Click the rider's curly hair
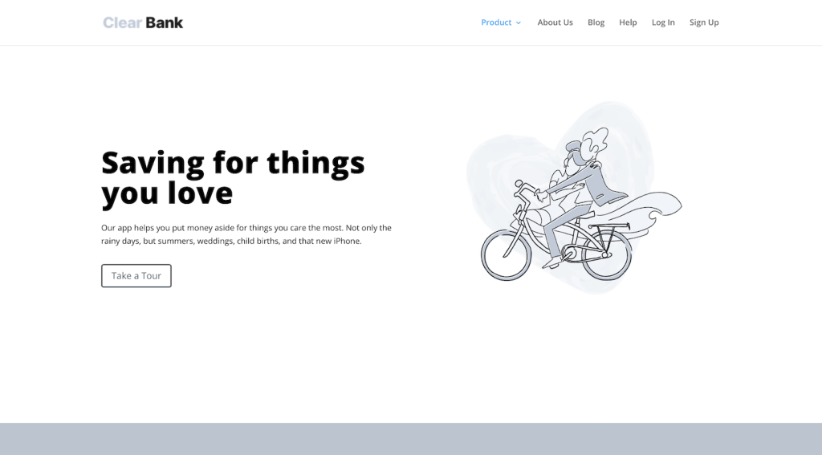Screen dimensions: 822x455 (x=596, y=144)
